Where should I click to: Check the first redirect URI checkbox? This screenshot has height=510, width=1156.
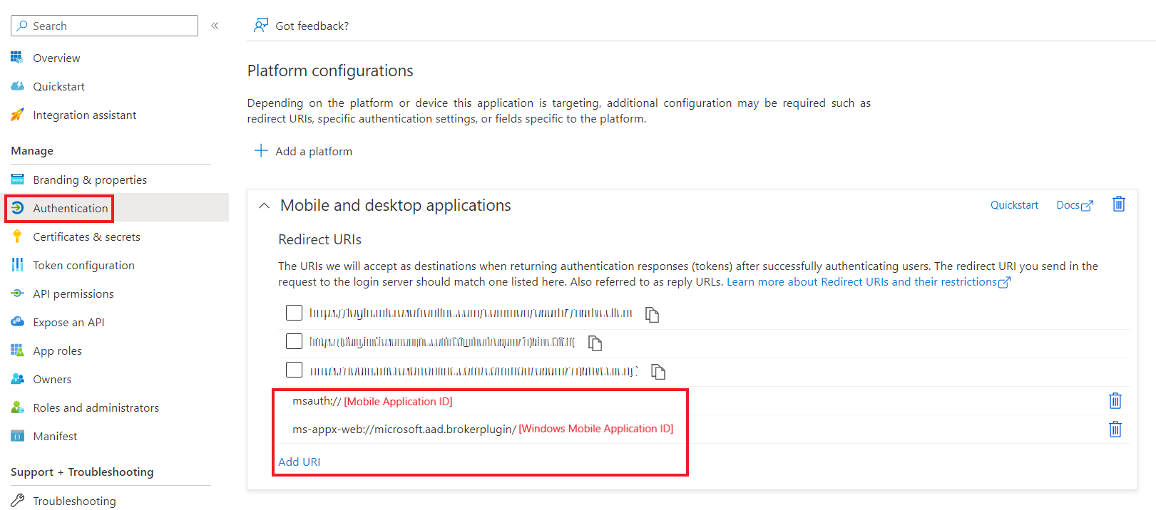[294, 313]
